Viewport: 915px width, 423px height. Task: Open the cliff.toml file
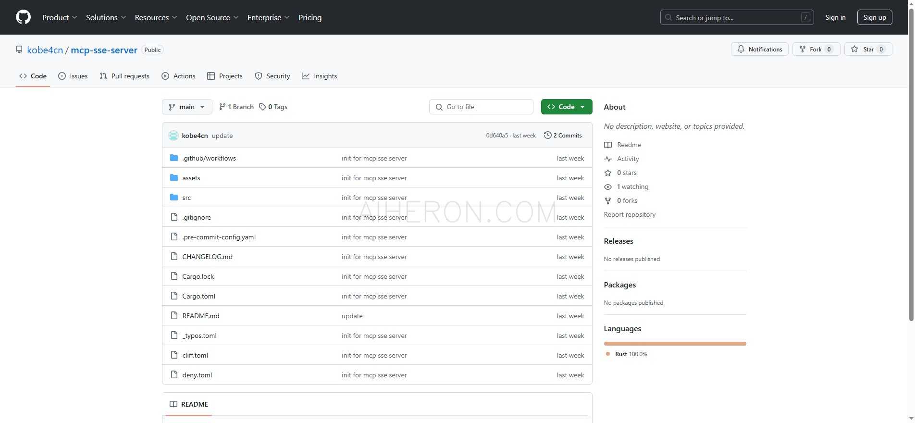point(195,355)
